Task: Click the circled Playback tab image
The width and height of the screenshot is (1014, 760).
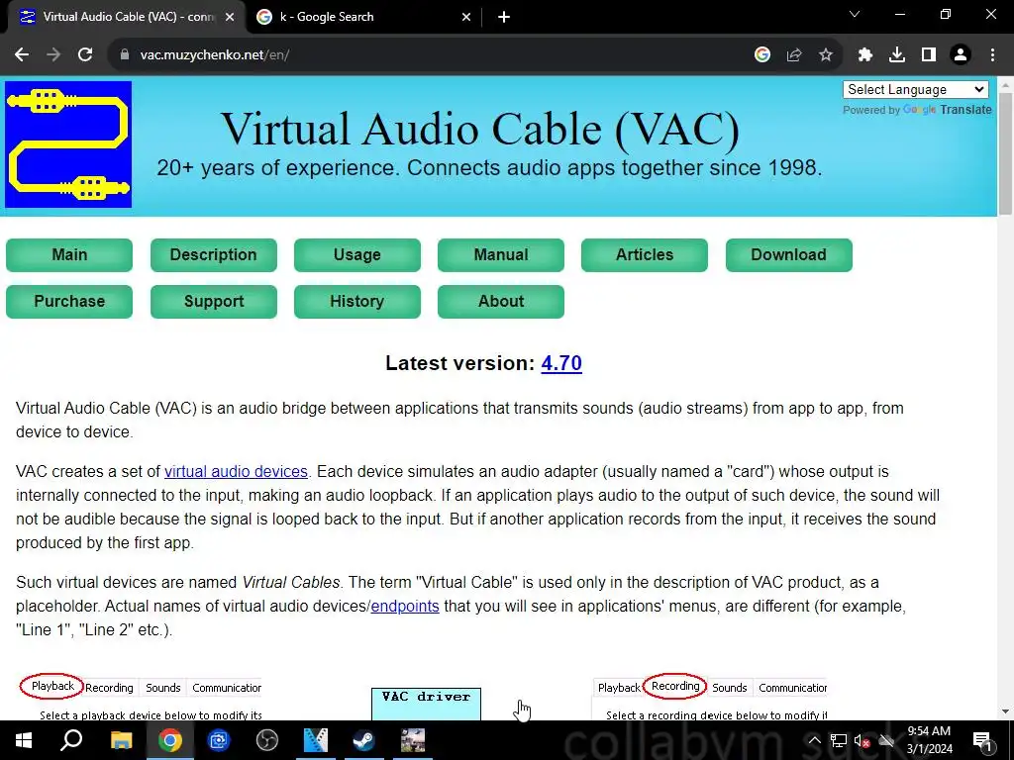Action: pos(52,687)
